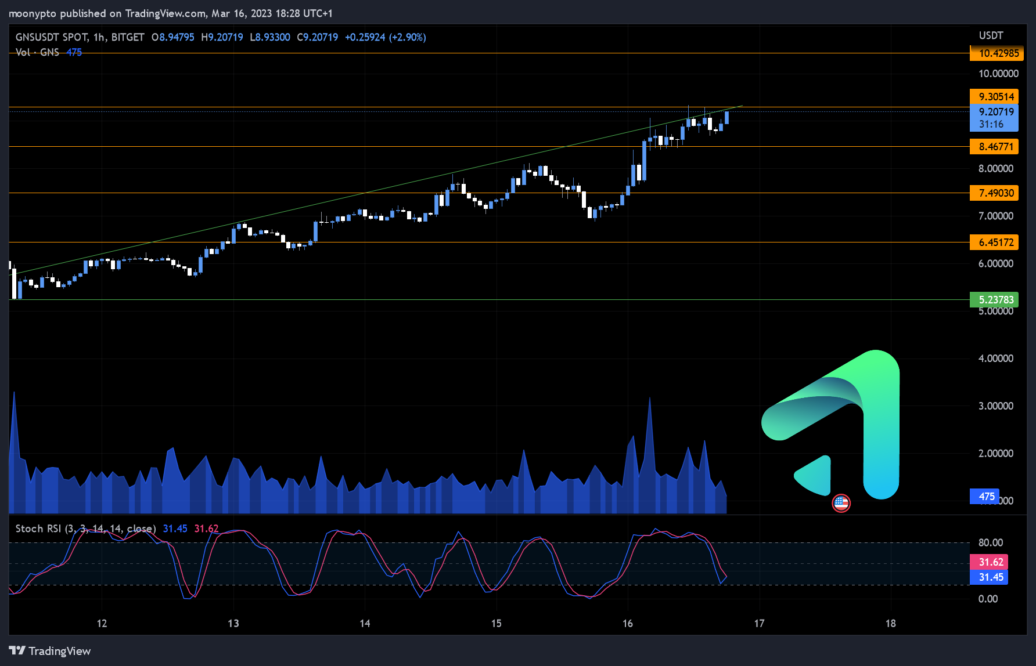Click the 9.30514 orange price label

(x=994, y=97)
